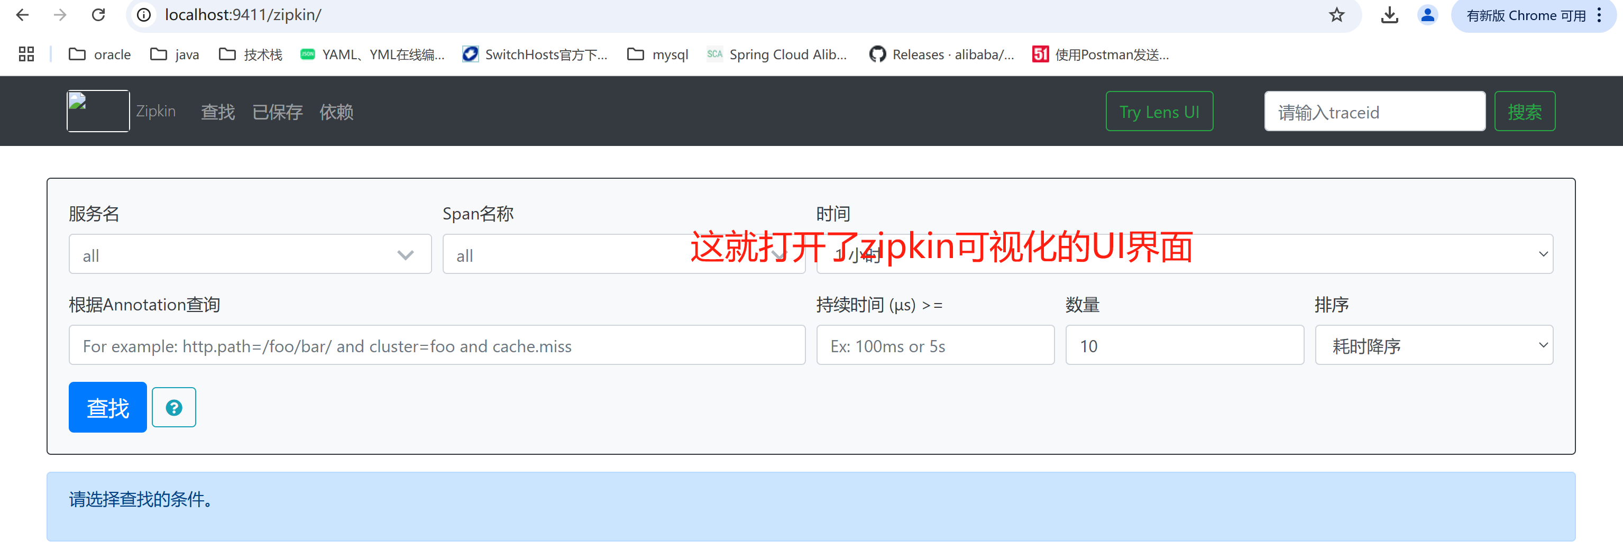The image size is (1623, 559).
Task: Click the bookmark star in address bar
Action: pos(1336,14)
